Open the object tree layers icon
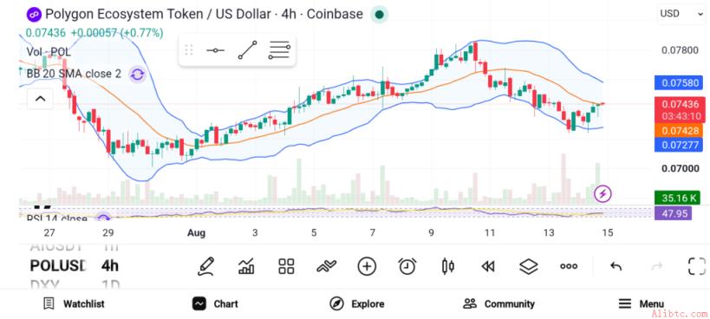This screenshot has height=319, width=710. pyautogui.click(x=529, y=266)
